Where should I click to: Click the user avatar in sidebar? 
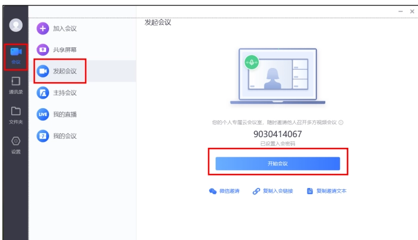[15, 25]
